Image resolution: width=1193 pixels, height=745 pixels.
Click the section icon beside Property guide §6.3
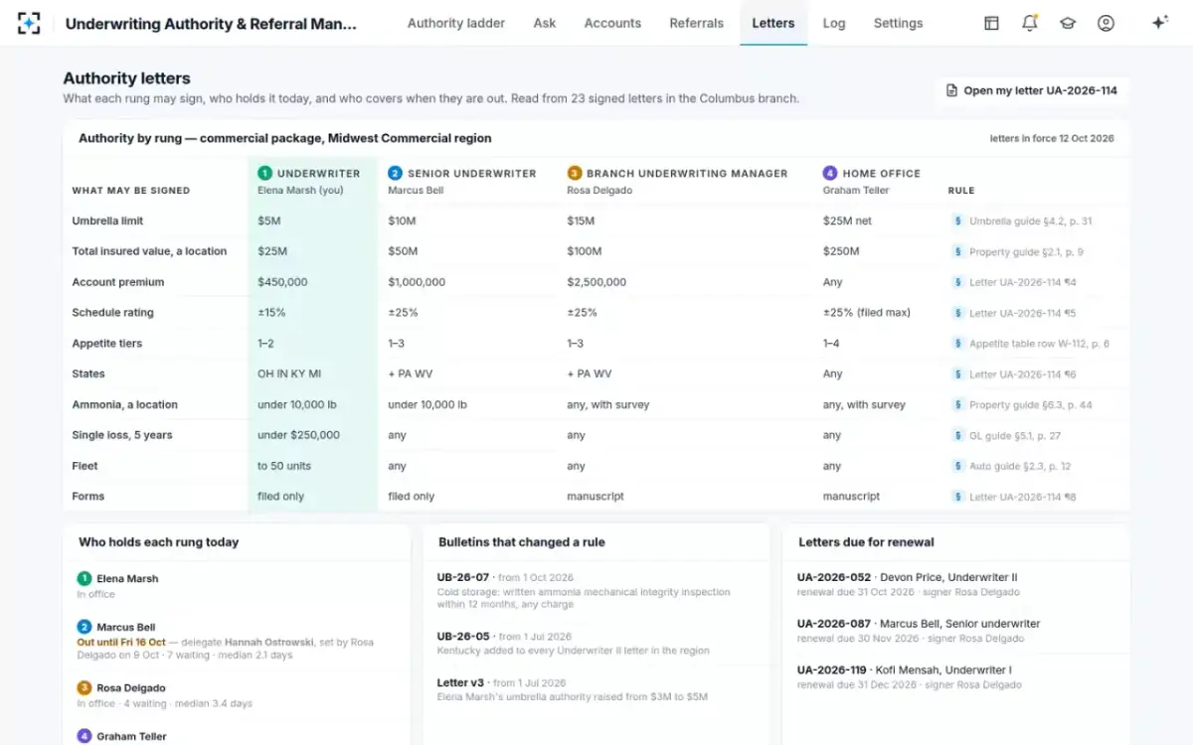tap(957, 405)
